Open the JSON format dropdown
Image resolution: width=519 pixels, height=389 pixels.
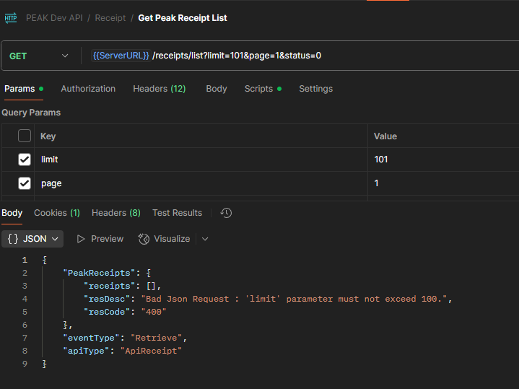tap(32, 239)
